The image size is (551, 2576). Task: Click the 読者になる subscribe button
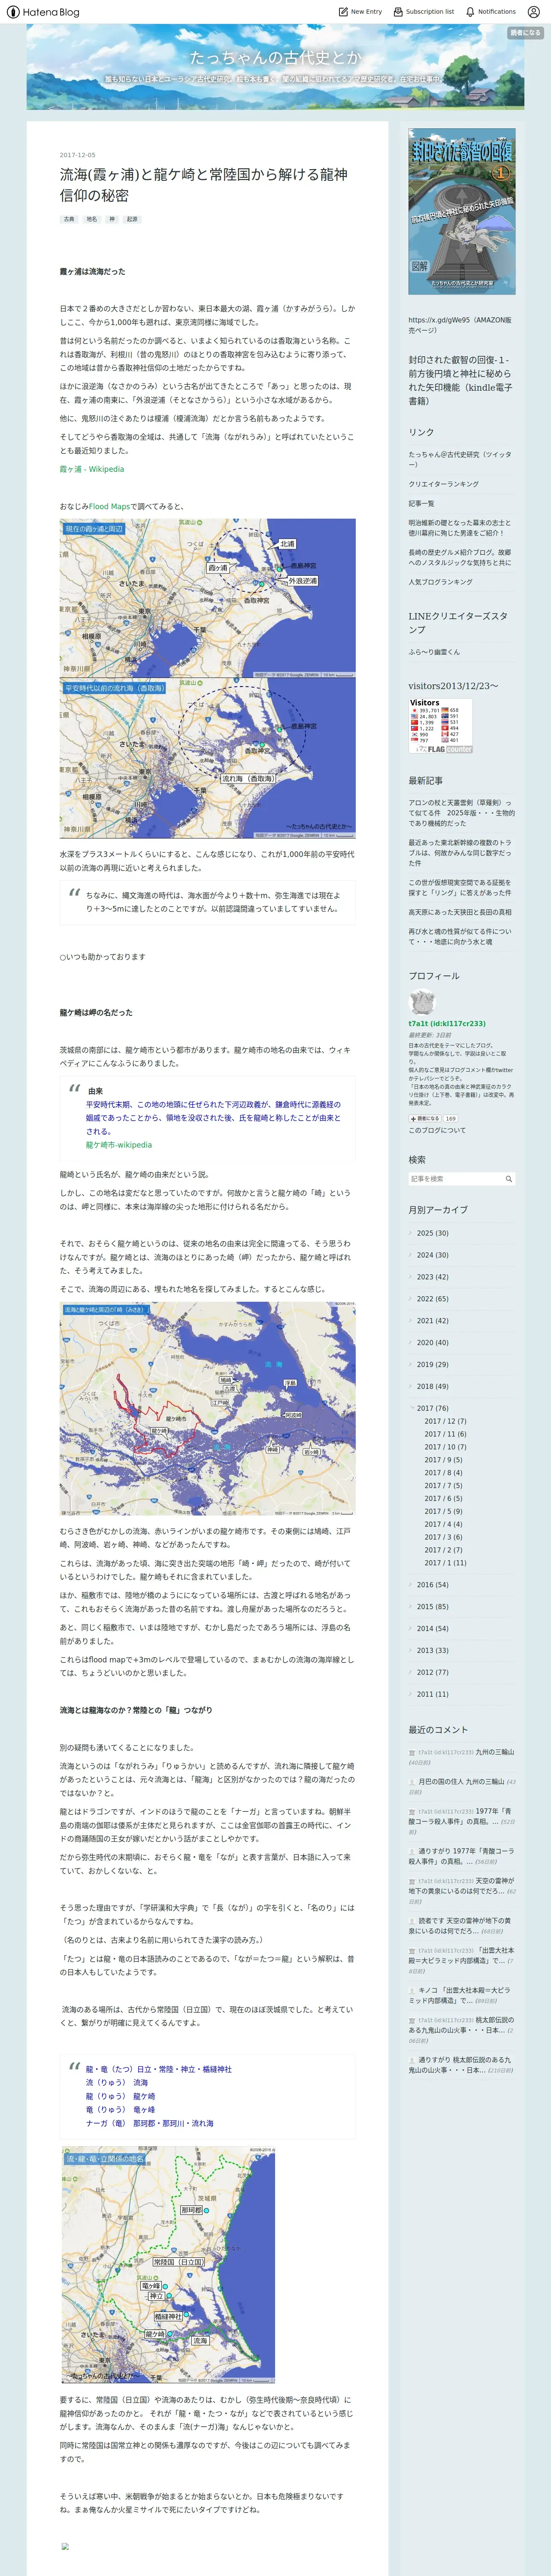pyautogui.click(x=525, y=33)
